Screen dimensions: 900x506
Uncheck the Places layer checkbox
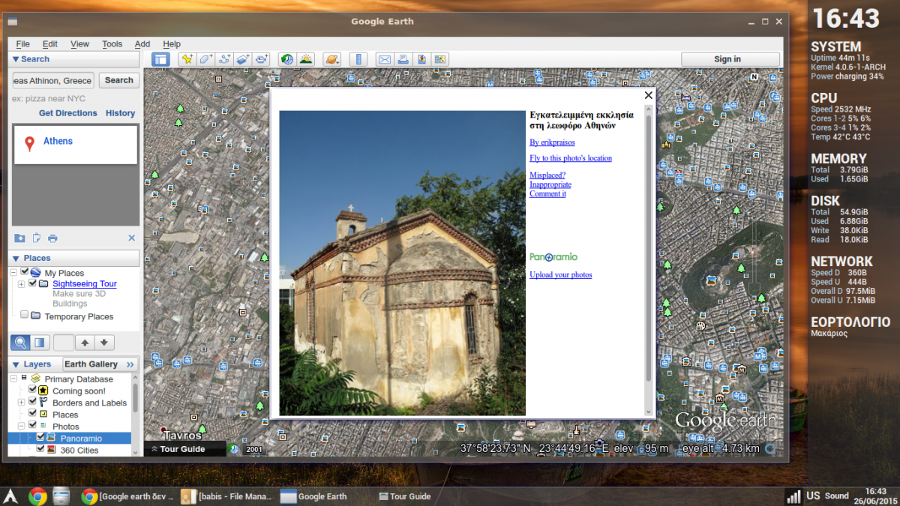pos(32,413)
